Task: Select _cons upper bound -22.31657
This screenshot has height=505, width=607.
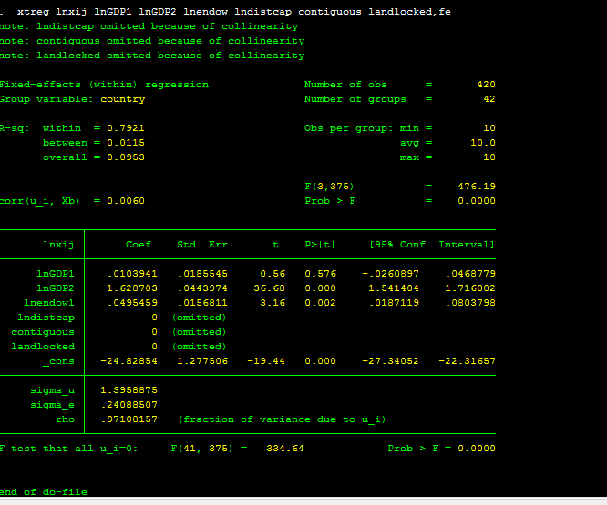Action: pos(467,361)
